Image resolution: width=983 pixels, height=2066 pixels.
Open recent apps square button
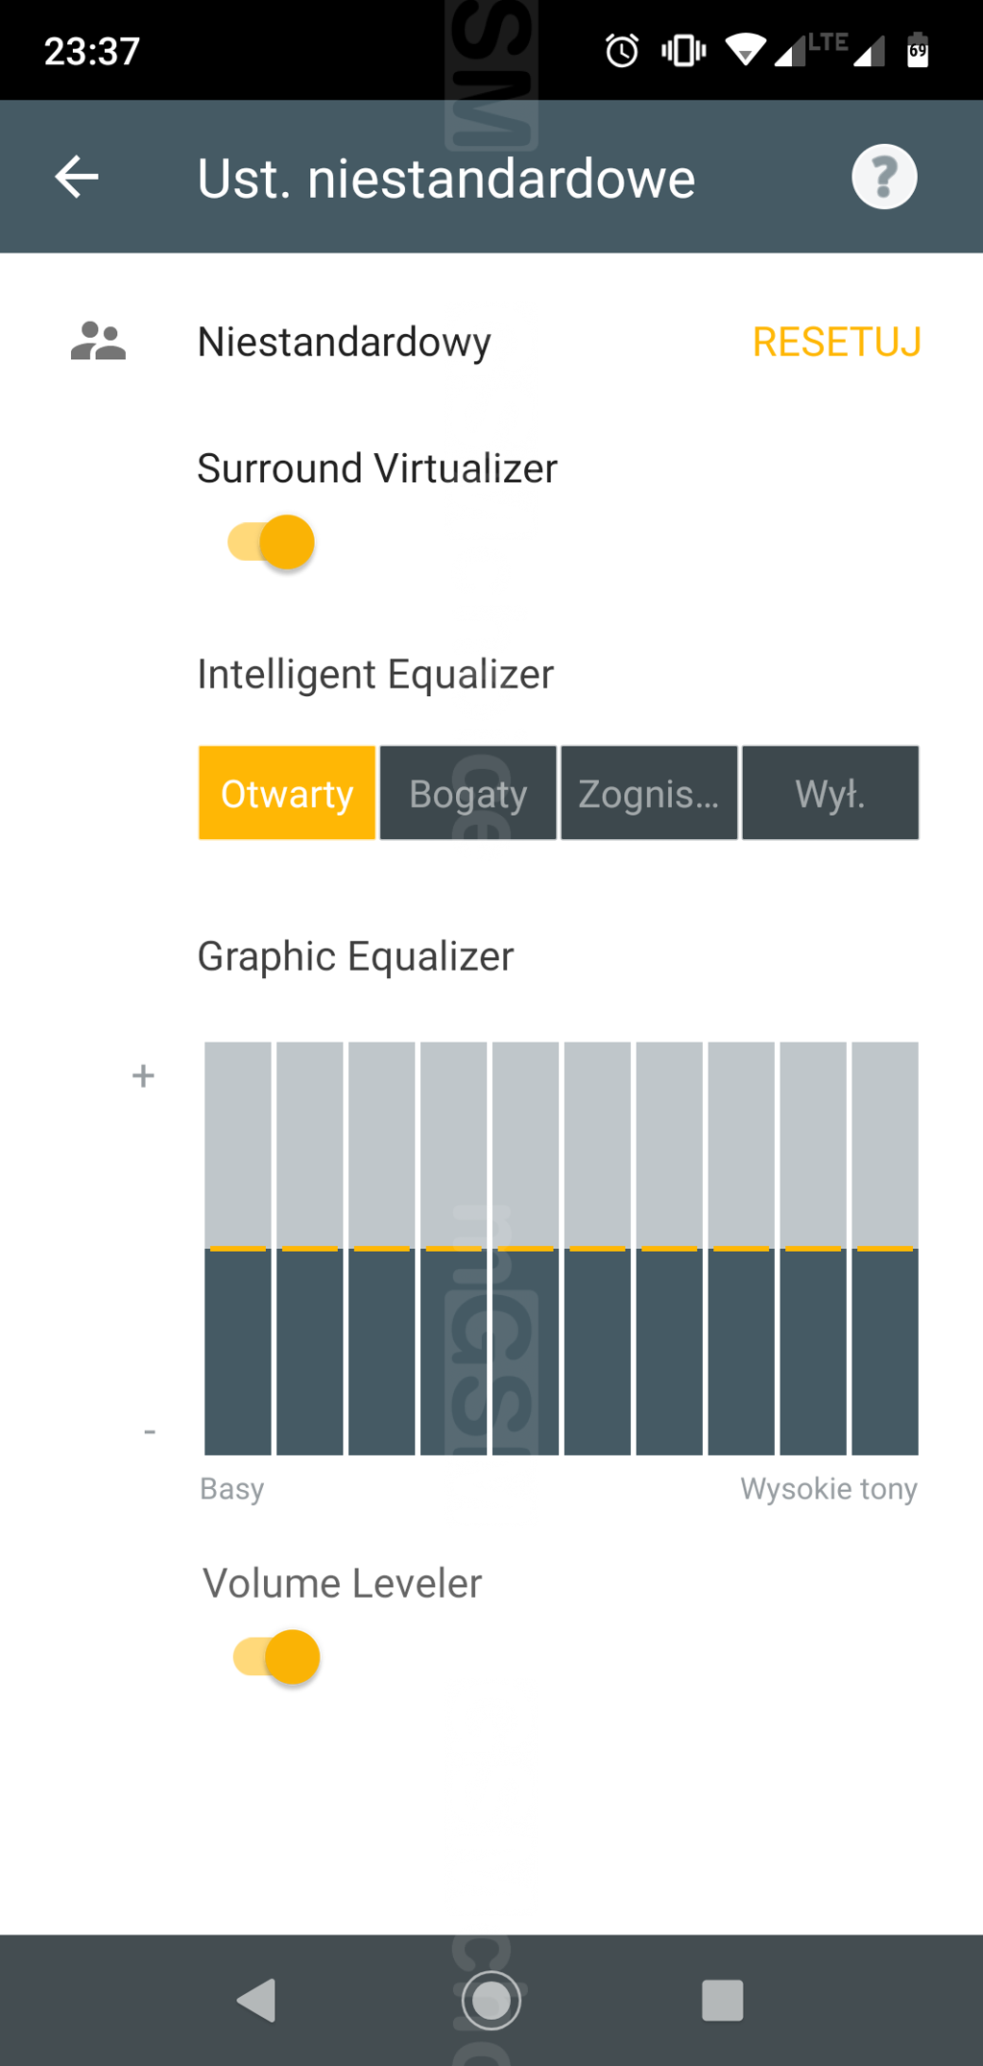click(722, 2001)
